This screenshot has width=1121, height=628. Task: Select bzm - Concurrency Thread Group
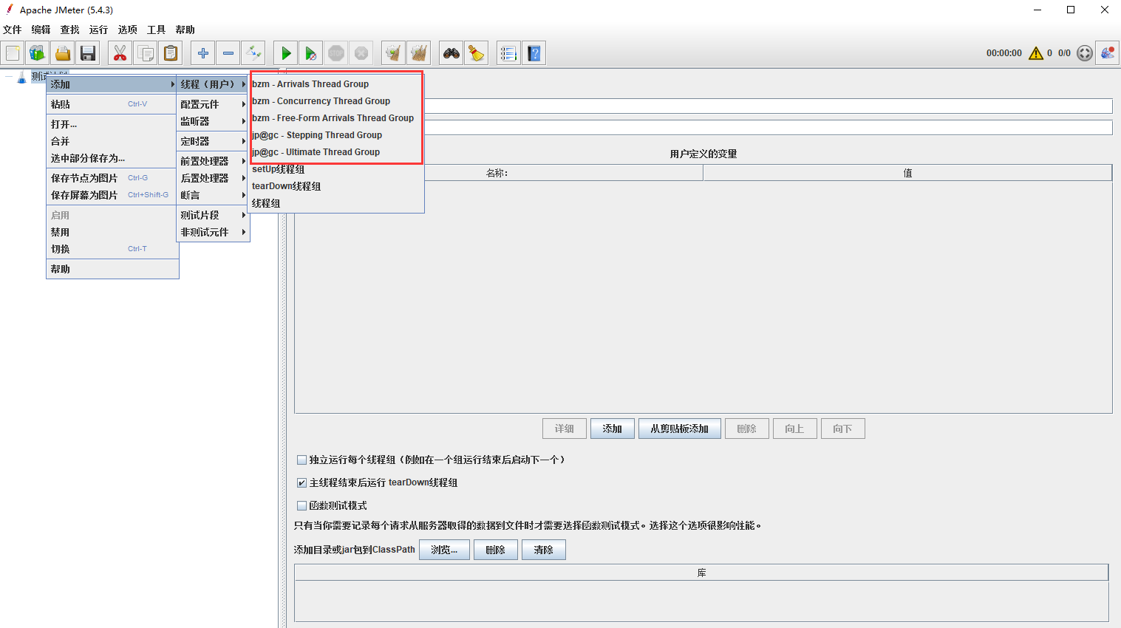point(321,101)
